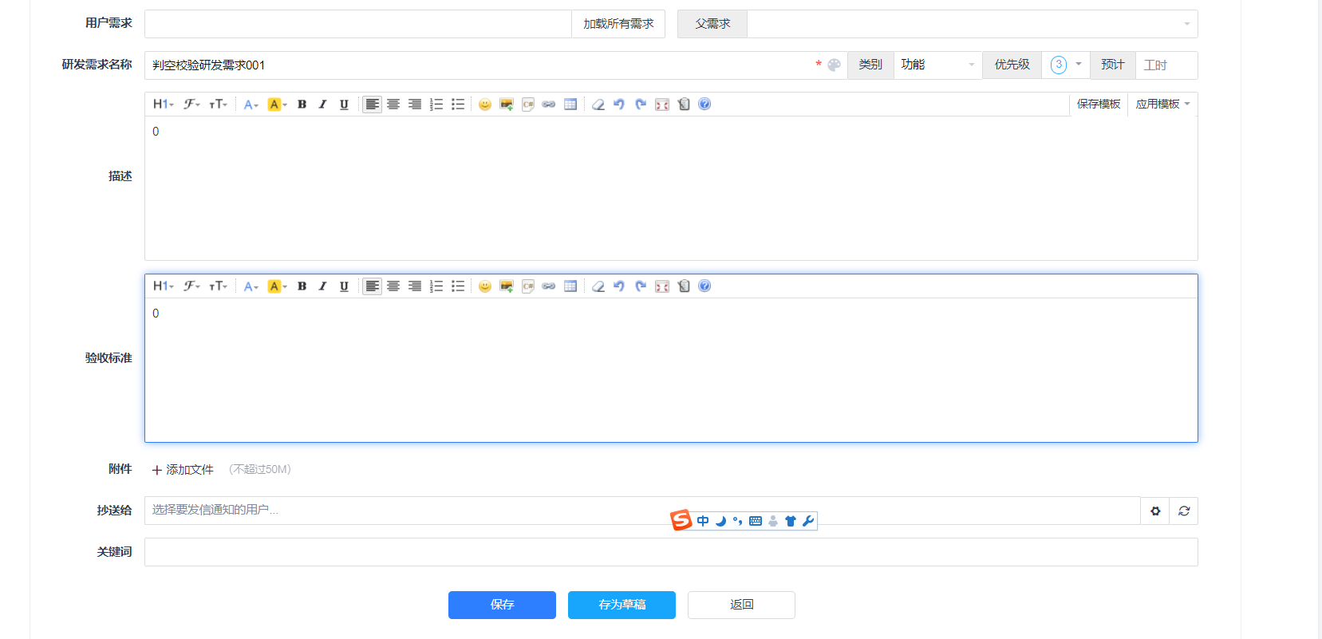1322x639 pixels.
Task: Toggle underline in the 描述 editor toolbar
Action: (344, 105)
